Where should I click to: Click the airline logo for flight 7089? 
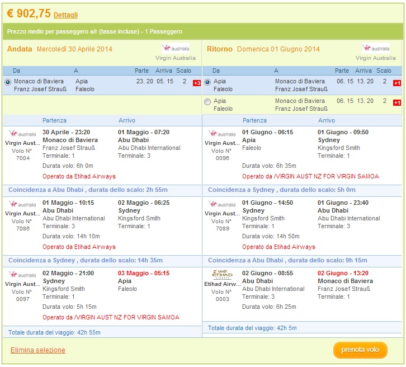point(222,204)
